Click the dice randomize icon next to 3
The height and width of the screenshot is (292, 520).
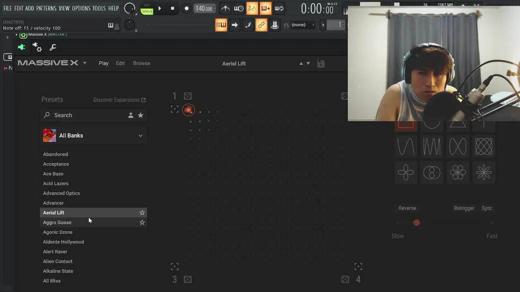(x=188, y=279)
